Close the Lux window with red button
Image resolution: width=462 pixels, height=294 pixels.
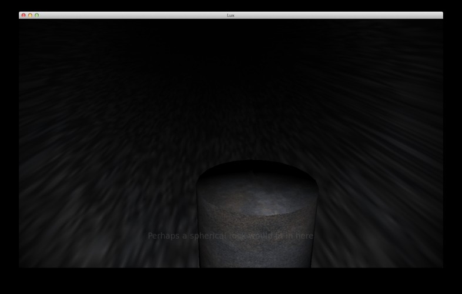tap(24, 15)
